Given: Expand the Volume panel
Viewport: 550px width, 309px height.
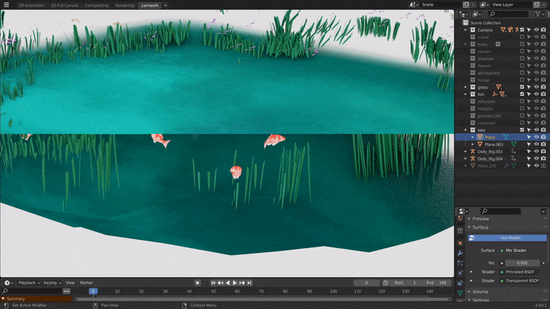Looking at the screenshot, I should tap(480, 292).
